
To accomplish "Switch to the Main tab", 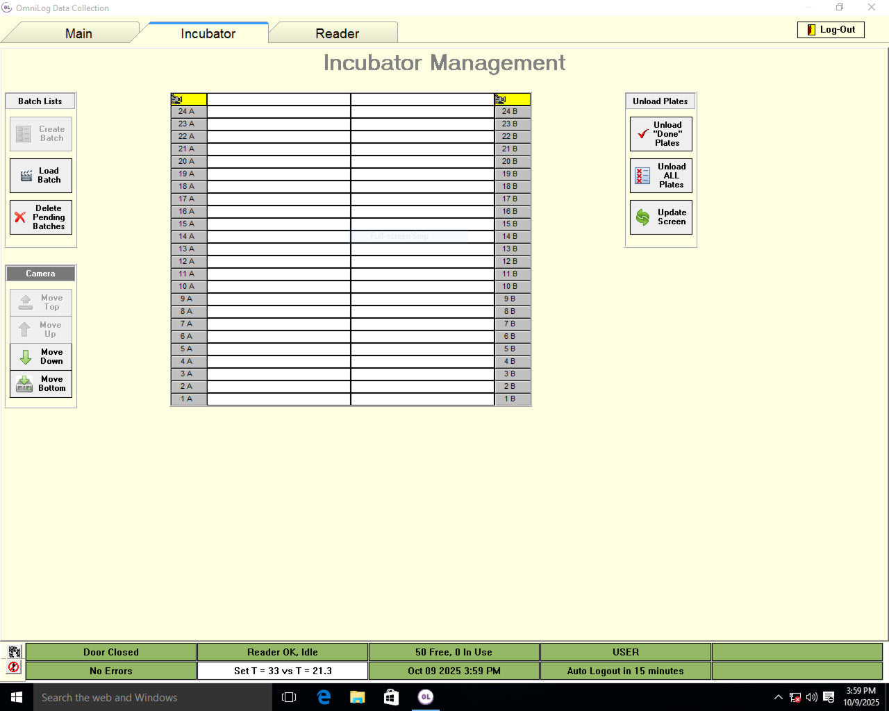I will click(78, 33).
